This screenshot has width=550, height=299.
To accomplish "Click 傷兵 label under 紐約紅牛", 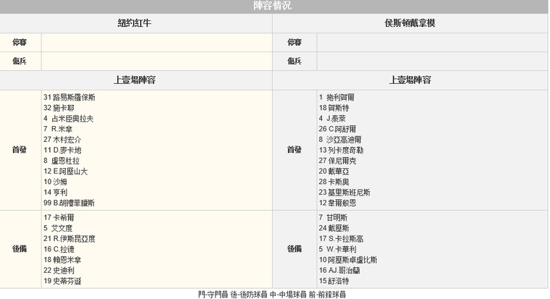I will (20, 61).
